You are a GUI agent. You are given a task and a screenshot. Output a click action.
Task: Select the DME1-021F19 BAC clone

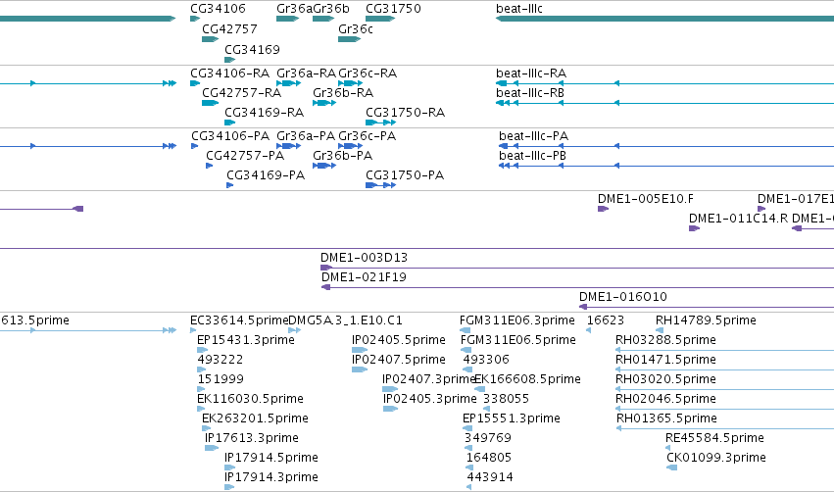(577, 287)
